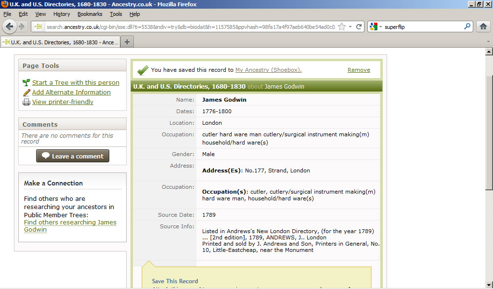
Task: Open My Ancestry (Shoebox) link
Action: click(269, 70)
